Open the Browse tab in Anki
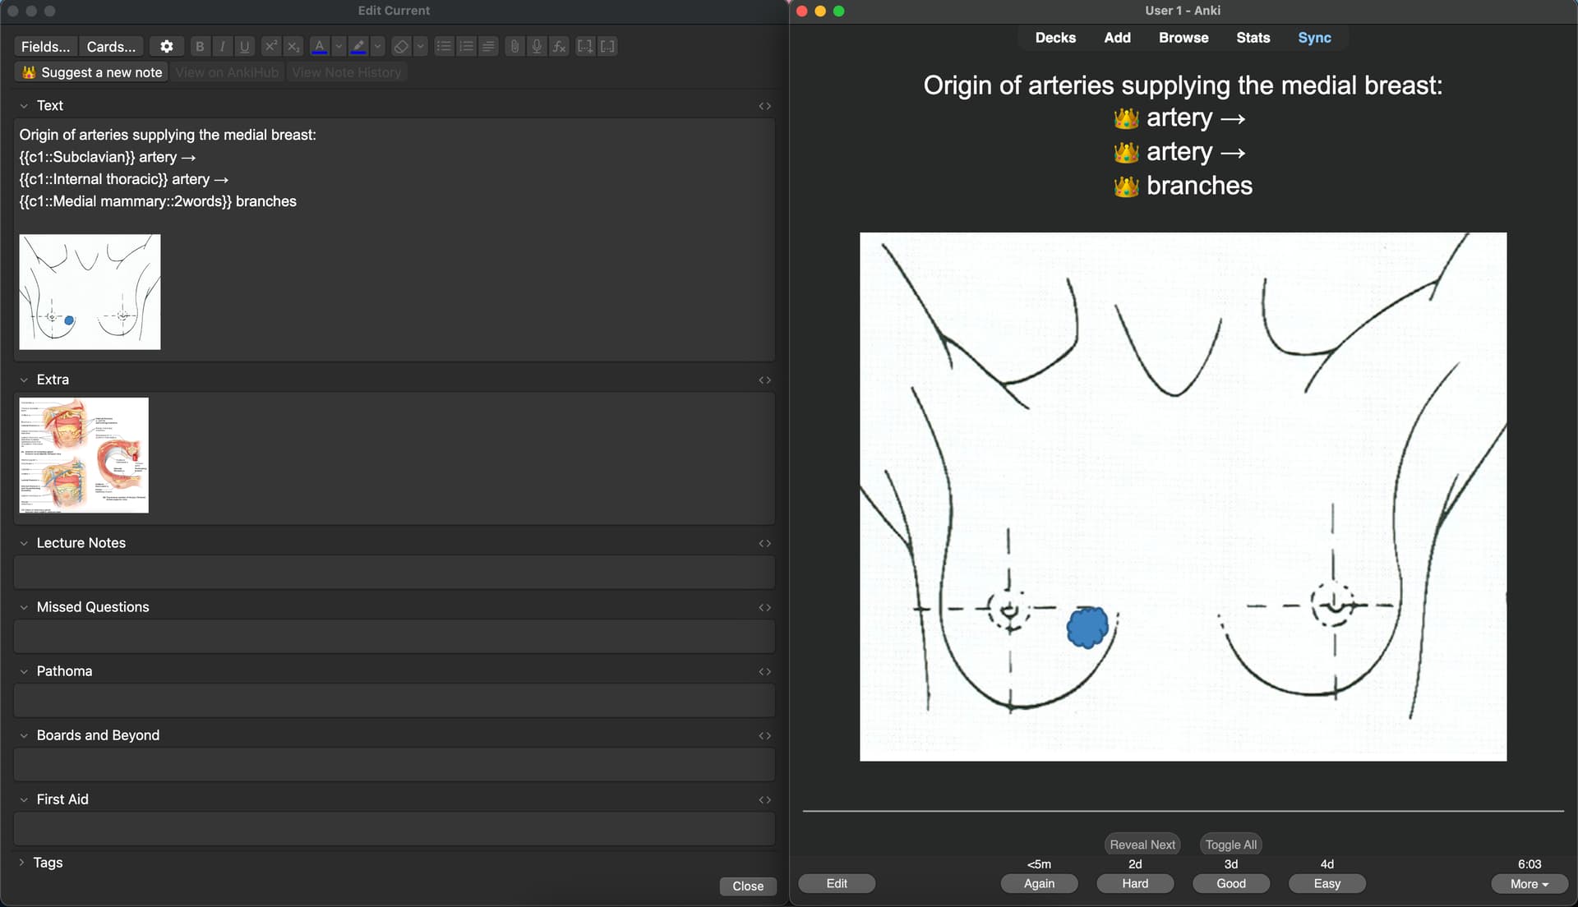This screenshot has height=907, width=1578. click(x=1183, y=38)
